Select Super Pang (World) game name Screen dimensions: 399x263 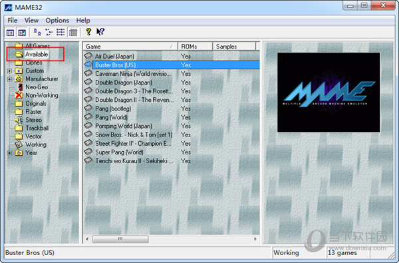[x=119, y=152]
